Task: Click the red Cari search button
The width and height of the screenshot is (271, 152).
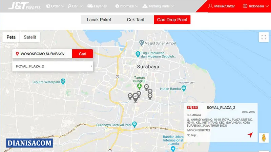Action: [x=82, y=54]
